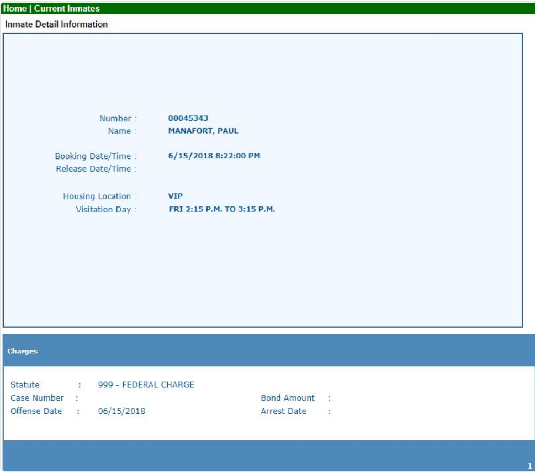Viewport: 535px width, 473px height.
Task: Click the Visitation Day label
Action: [x=104, y=210]
